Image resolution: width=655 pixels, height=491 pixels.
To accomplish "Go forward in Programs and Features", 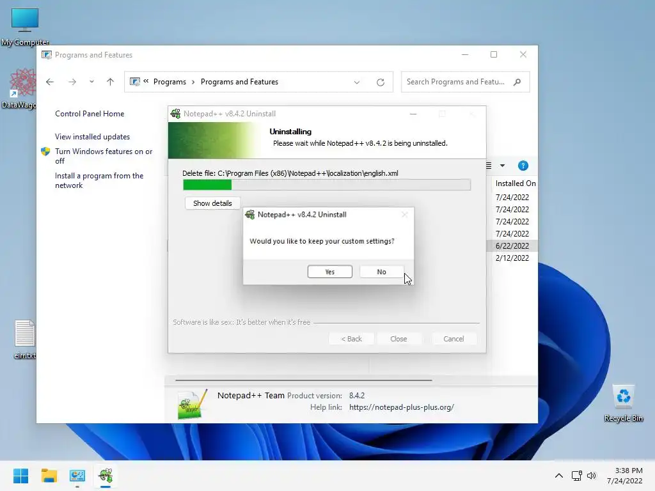I will (72, 82).
